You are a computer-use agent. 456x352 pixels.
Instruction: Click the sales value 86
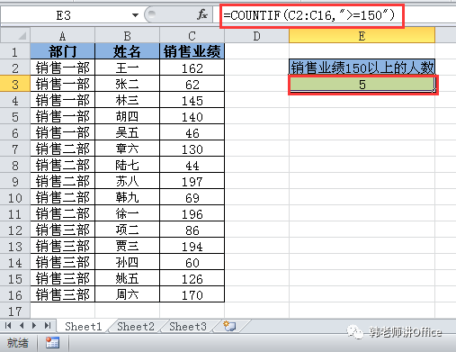(192, 230)
